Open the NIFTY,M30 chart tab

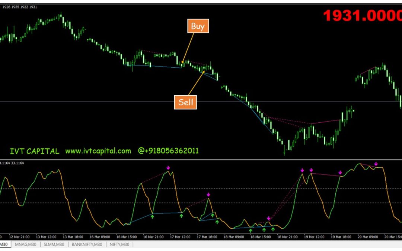(x=119, y=244)
